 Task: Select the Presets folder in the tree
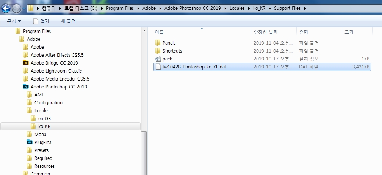click(41, 150)
